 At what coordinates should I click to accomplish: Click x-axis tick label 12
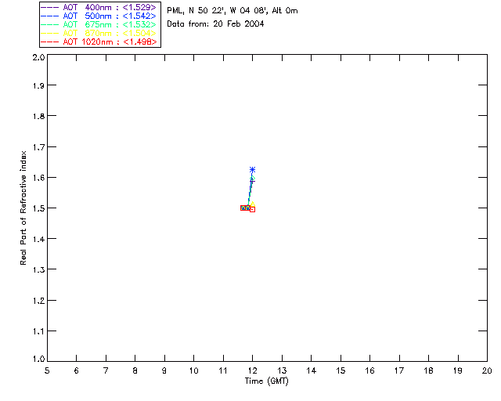tap(252, 370)
